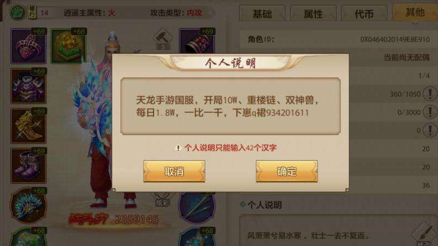This screenshot has height=246, width=438.
Task: Click inside the 个人说明 text box
Action: 230,106
